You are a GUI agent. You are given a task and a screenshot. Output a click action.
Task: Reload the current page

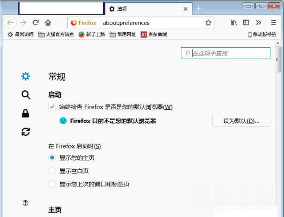pyautogui.click(x=35, y=22)
